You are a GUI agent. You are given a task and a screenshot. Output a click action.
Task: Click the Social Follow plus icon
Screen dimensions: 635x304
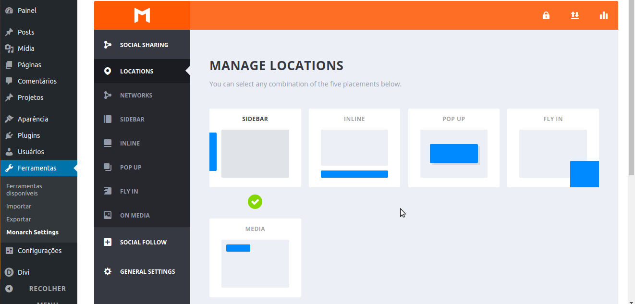point(108,242)
